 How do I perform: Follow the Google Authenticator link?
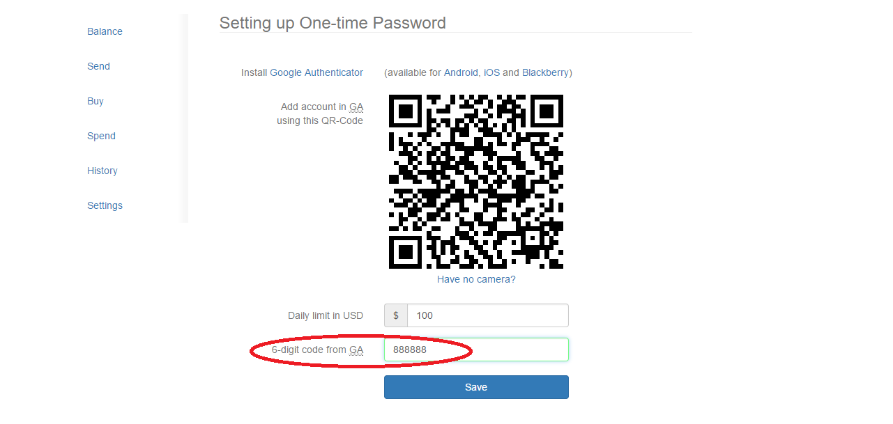(x=316, y=72)
